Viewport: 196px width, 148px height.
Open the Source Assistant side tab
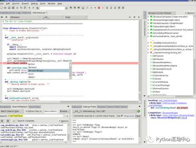click(145, 108)
